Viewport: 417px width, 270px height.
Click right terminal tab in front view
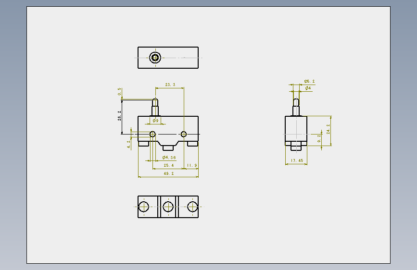tap(192, 144)
